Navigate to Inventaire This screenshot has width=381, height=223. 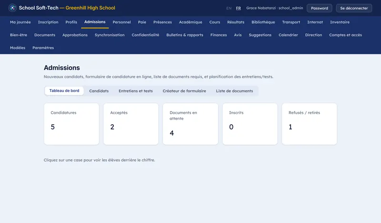340,22
